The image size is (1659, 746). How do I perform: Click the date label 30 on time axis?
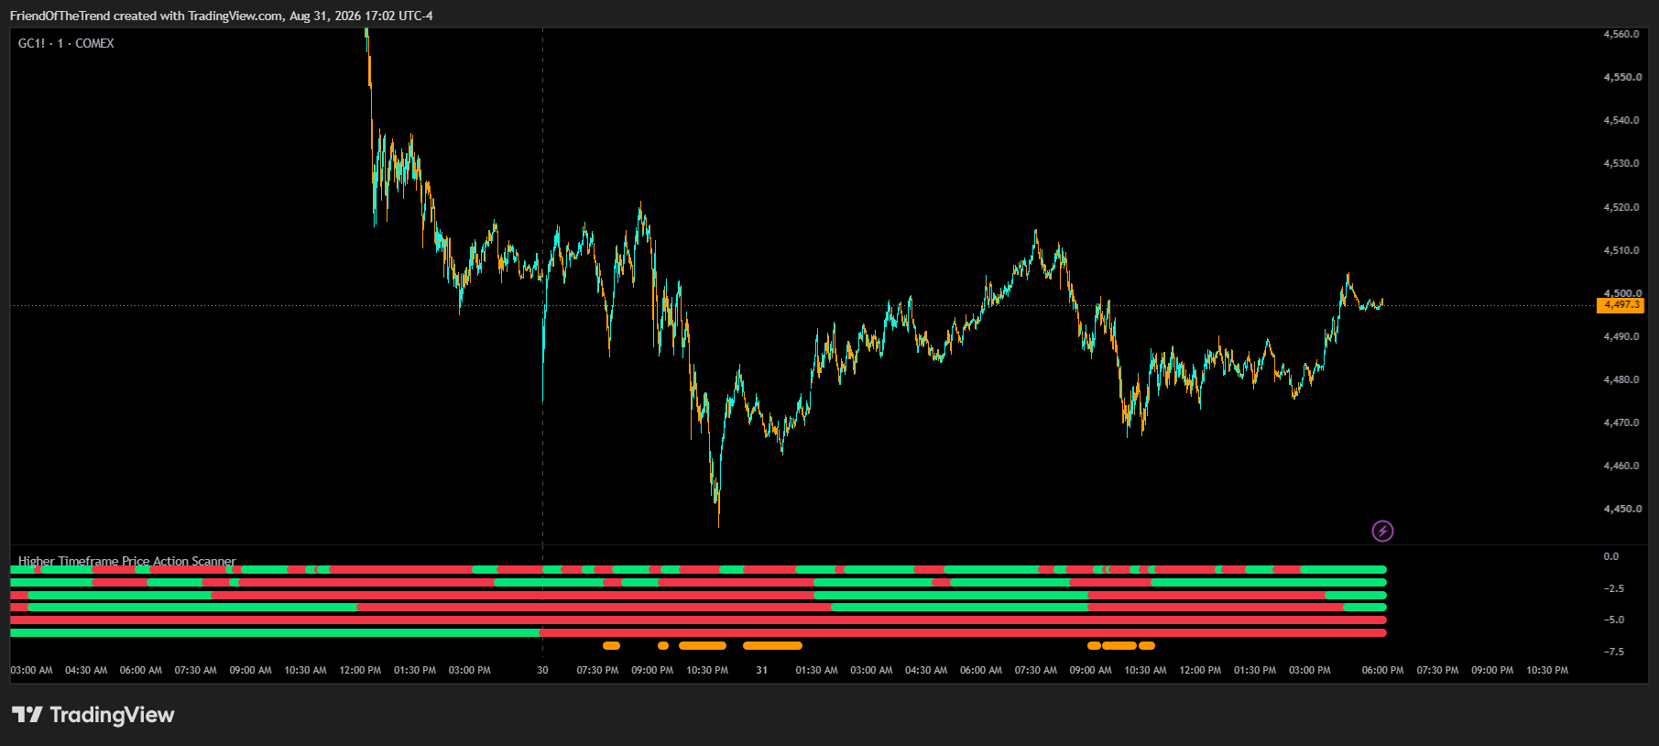coord(542,670)
